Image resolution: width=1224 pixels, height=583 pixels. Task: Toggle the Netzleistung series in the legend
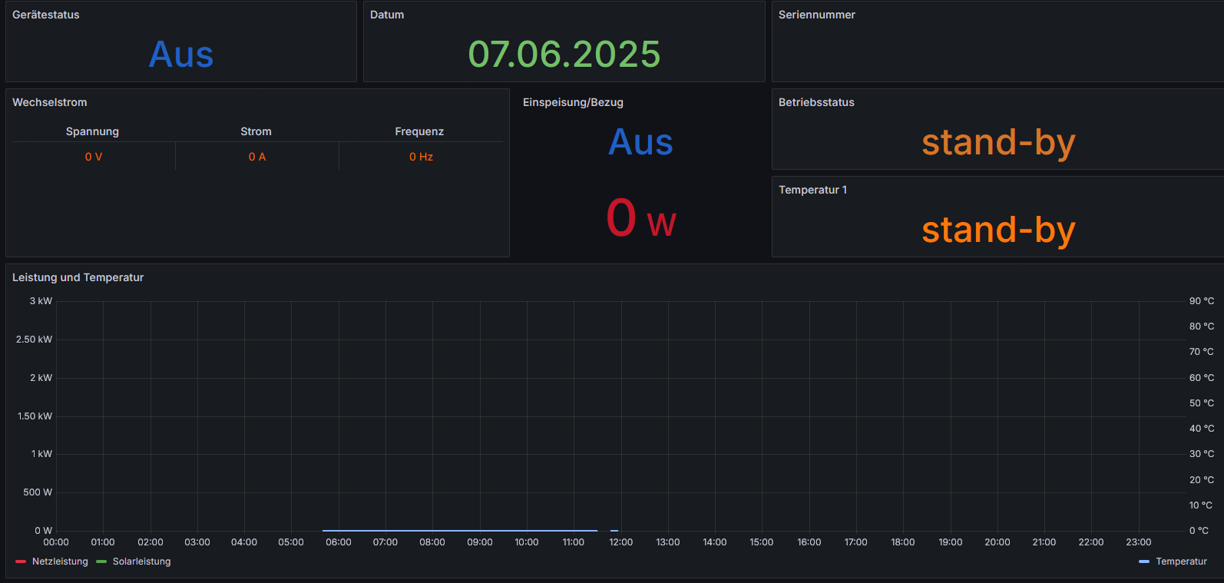pyautogui.click(x=60, y=561)
